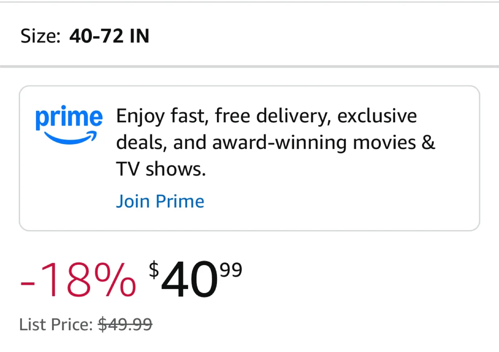This screenshot has width=499, height=352.
Task: Click the red -18% discount badge
Action: click(x=78, y=280)
